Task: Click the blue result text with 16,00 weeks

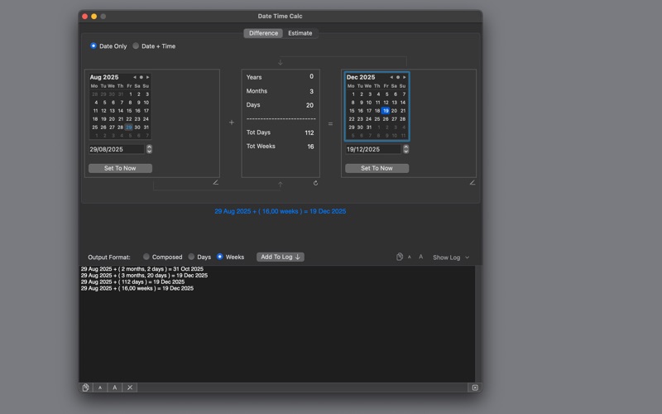Action: [x=281, y=211]
